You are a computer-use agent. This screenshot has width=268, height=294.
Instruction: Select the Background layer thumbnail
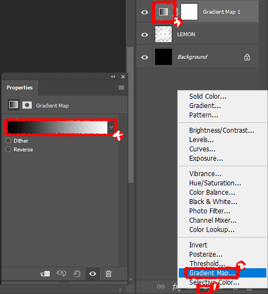[x=164, y=56]
